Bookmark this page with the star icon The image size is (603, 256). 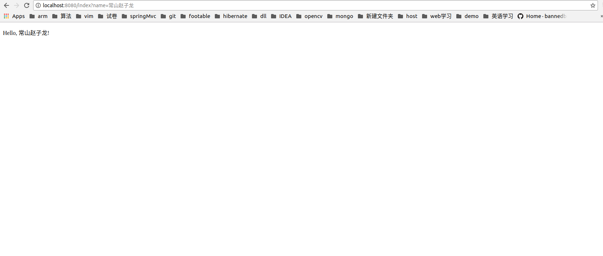coord(593,5)
